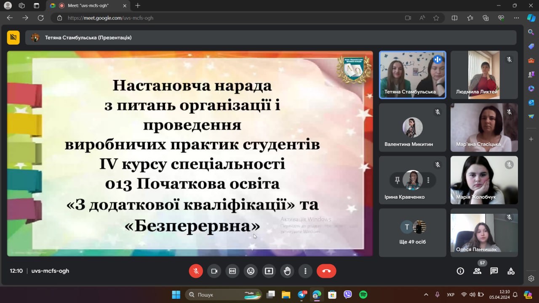This screenshot has height=303, width=539.
Task: Pin Ірина Кравченко's video tile
Action: [x=397, y=180]
